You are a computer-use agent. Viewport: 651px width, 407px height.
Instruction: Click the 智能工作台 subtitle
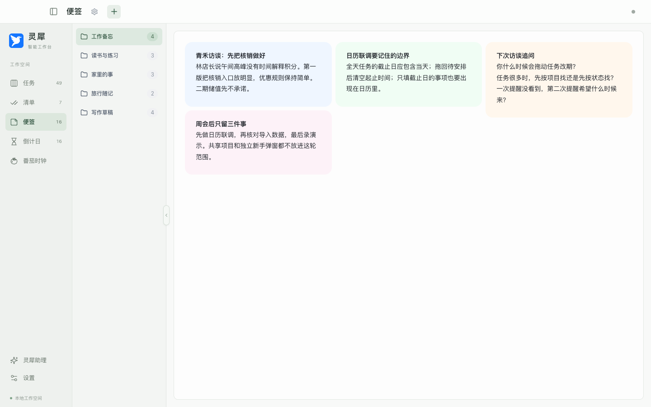(x=40, y=47)
